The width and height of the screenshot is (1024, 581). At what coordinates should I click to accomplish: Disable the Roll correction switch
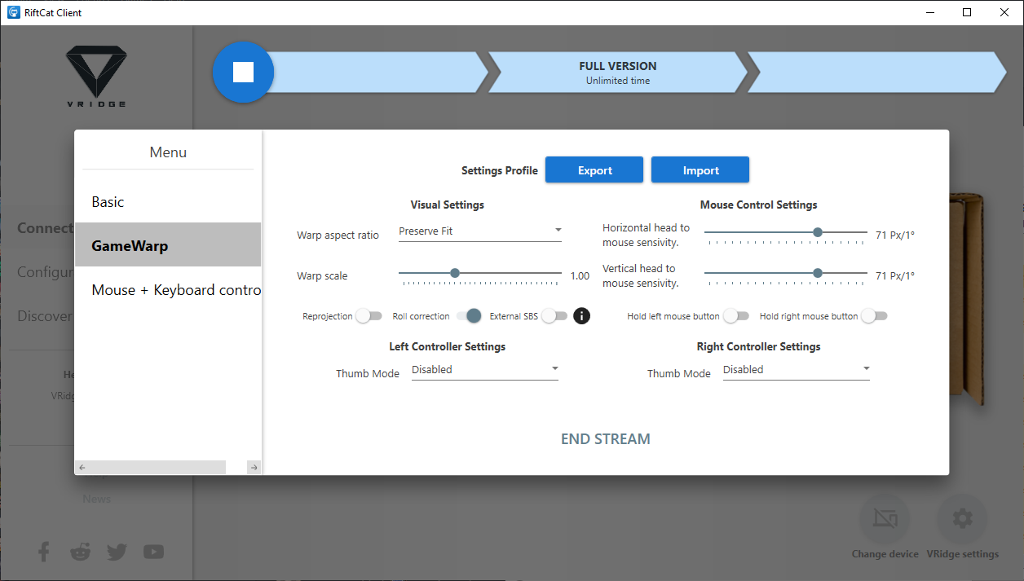point(469,316)
